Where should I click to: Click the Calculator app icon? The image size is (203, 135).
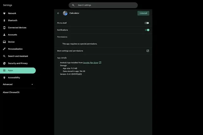pos(65,13)
